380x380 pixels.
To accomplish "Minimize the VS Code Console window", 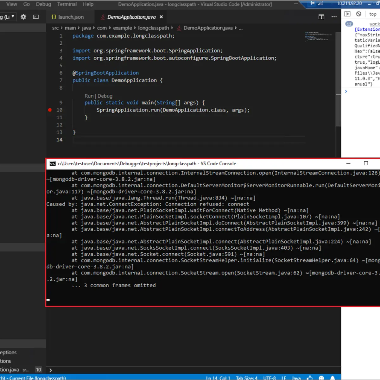I will point(348,163).
